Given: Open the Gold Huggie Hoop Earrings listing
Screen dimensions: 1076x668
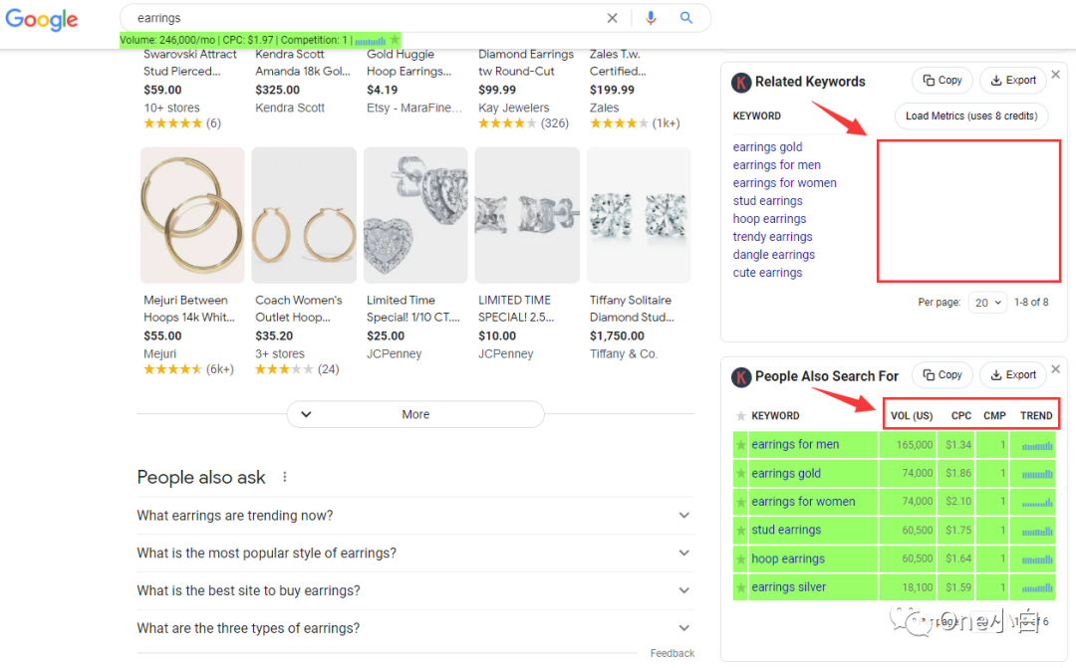Looking at the screenshot, I should pos(409,63).
